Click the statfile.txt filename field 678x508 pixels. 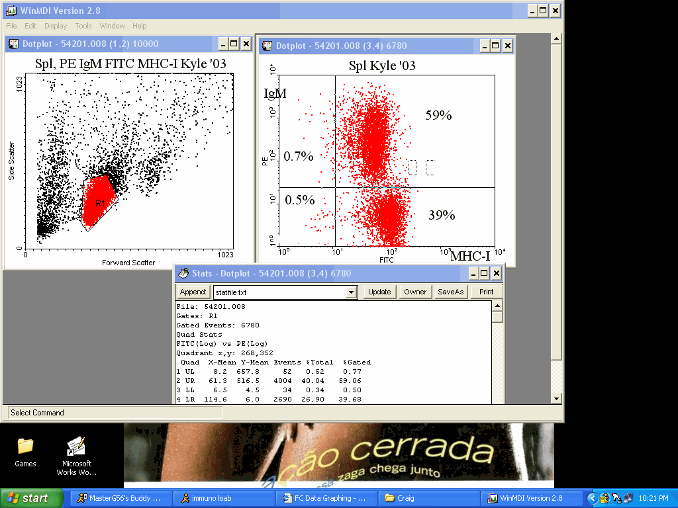278,292
